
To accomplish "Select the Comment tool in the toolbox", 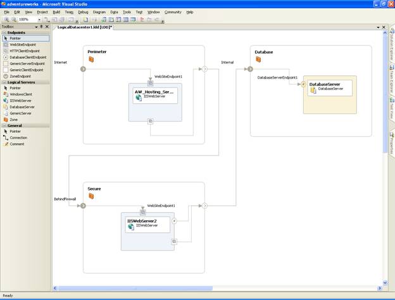I will (26, 144).
